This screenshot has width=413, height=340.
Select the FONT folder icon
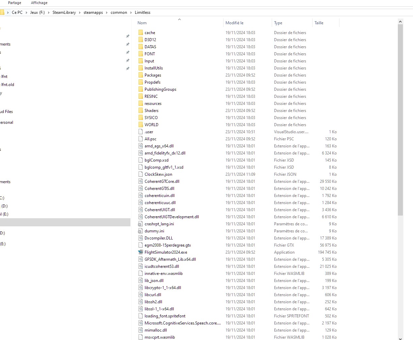coord(141,54)
